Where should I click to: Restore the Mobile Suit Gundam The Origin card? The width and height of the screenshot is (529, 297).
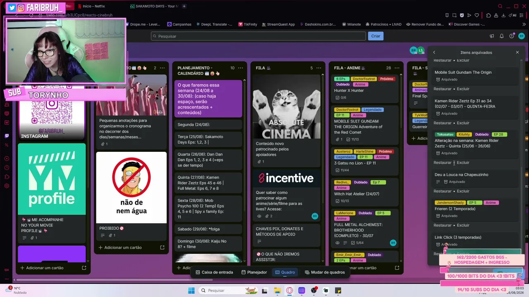(442, 89)
